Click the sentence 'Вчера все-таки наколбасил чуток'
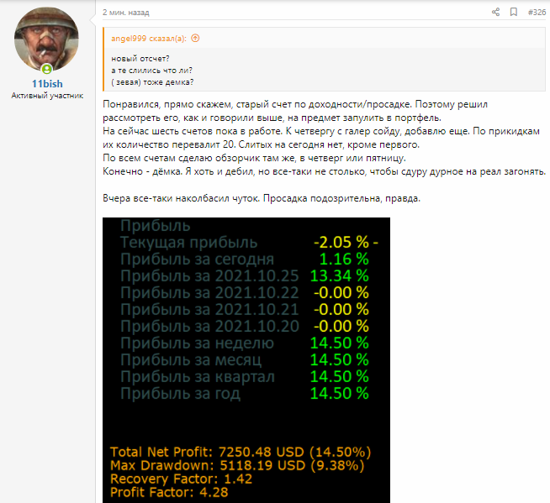 (x=181, y=199)
